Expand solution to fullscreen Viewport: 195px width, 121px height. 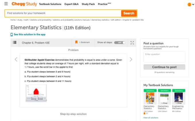coord(132,43)
